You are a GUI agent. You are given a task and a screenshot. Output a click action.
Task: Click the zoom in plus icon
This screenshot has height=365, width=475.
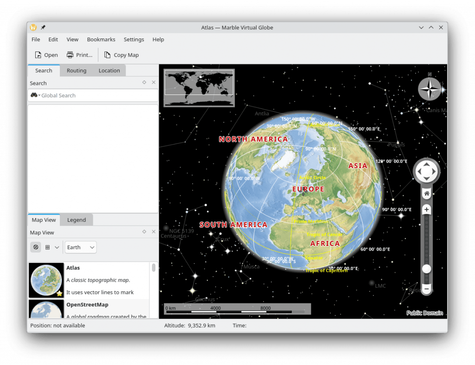coord(426,209)
